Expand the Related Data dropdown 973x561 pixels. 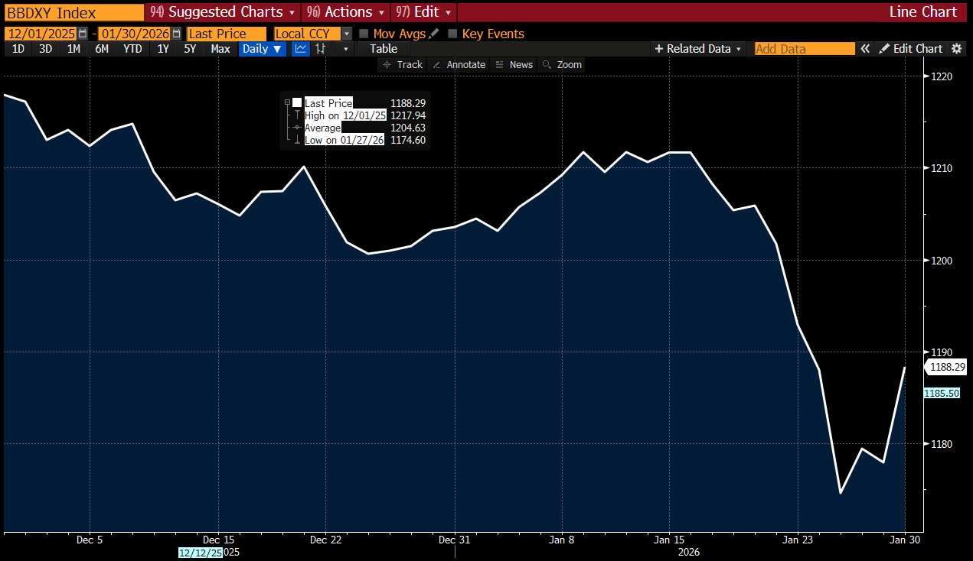click(x=698, y=49)
